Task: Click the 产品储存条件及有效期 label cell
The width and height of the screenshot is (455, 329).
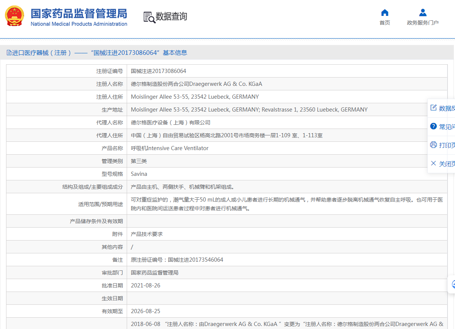Action: [x=67, y=221]
